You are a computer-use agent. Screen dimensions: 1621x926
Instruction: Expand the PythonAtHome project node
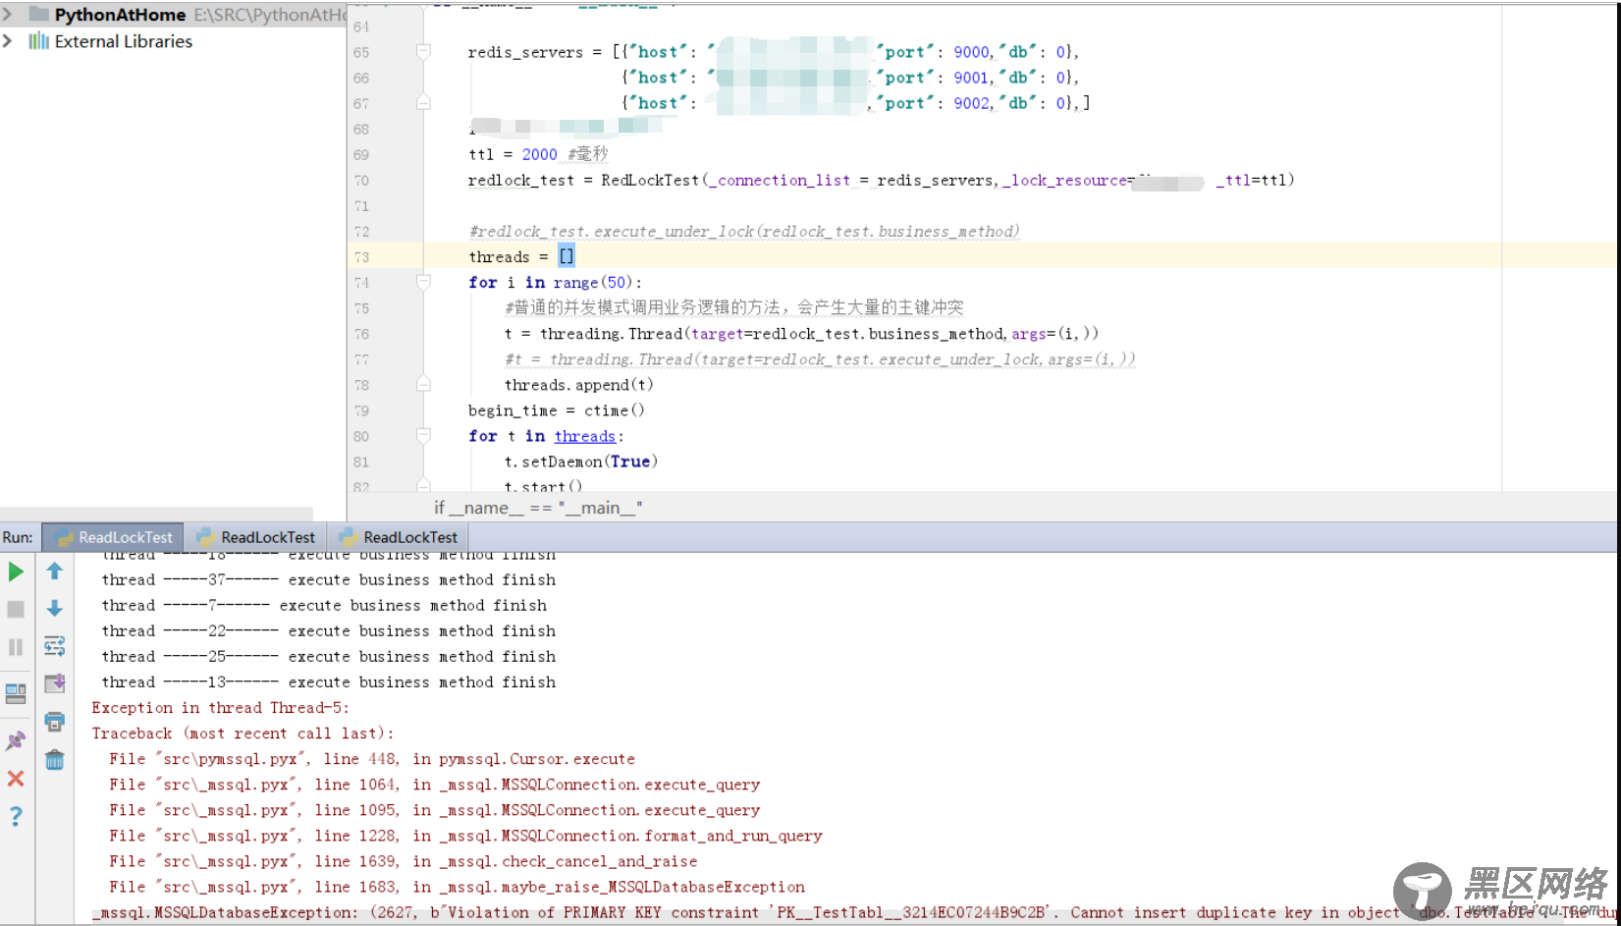point(8,14)
